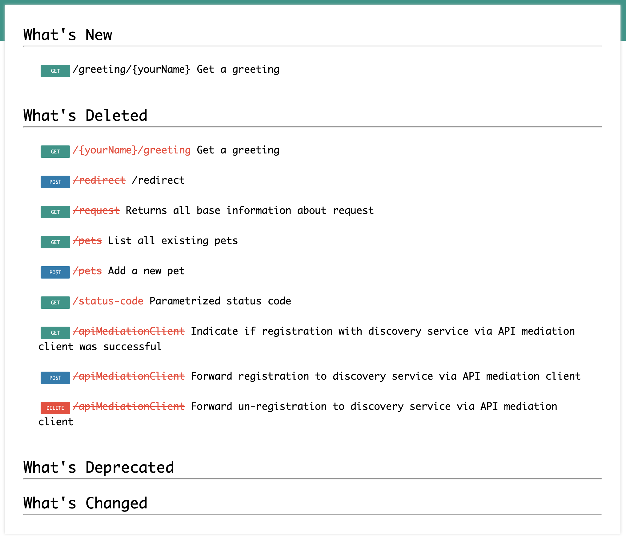Click the What's Deleted section heading
This screenshot has height=538, width=626.
click(85, 115)
